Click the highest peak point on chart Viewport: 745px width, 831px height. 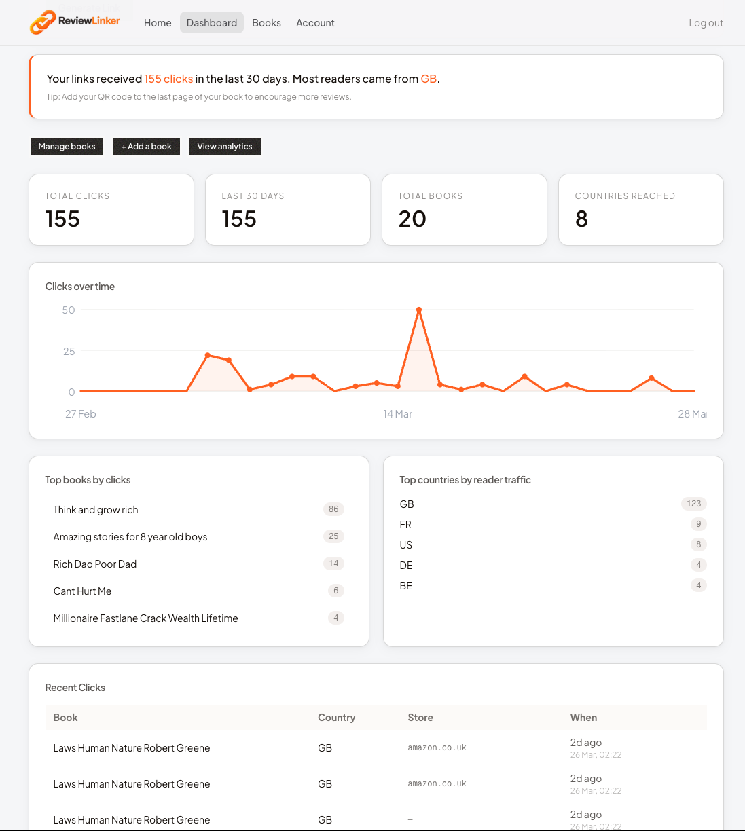[419, 310]
